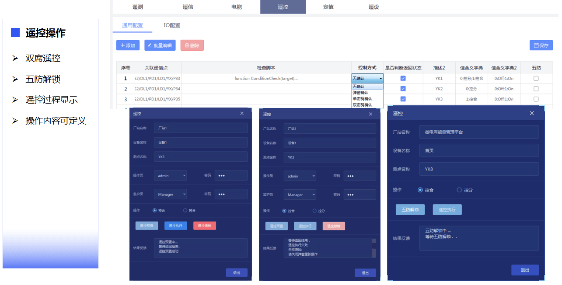The height and width of the screenshot is (285, 562).
Task: Click 五防解锁 in the YK8 dialog
Action: (x=410, y=209)
